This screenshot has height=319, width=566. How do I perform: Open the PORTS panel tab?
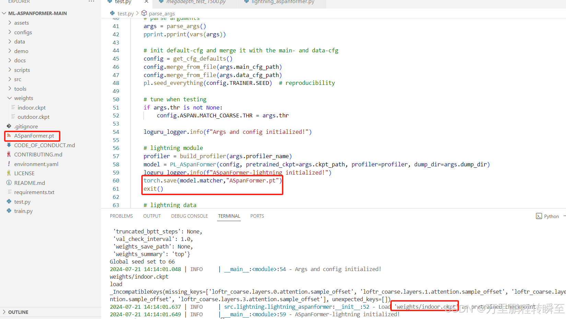(x=257, y=216)
